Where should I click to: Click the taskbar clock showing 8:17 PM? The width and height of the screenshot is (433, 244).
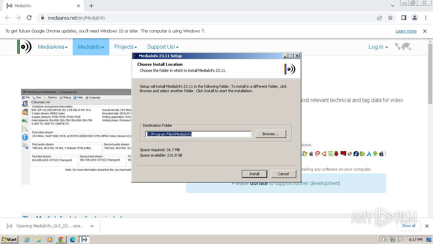[x=415, y=240]
